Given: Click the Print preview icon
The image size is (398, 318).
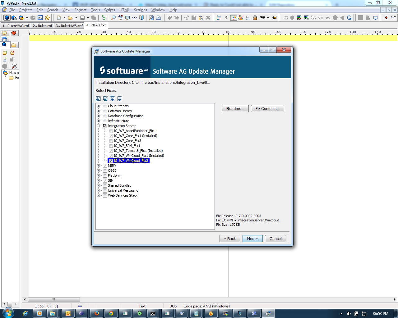Looking at the screenshot, I should pos(151,18).
